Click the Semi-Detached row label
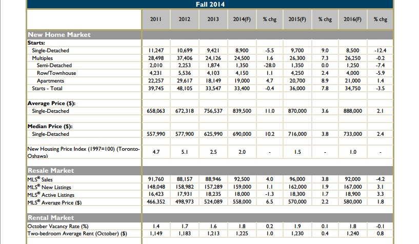Image resolution: width=419 pixels, height=244 pixels. (x=54, y=66)
